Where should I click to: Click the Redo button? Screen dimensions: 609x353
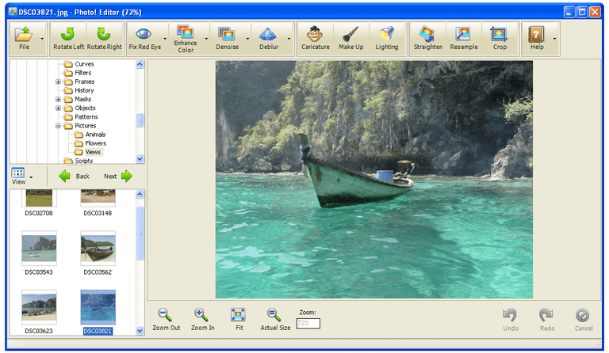click(546, 320)
